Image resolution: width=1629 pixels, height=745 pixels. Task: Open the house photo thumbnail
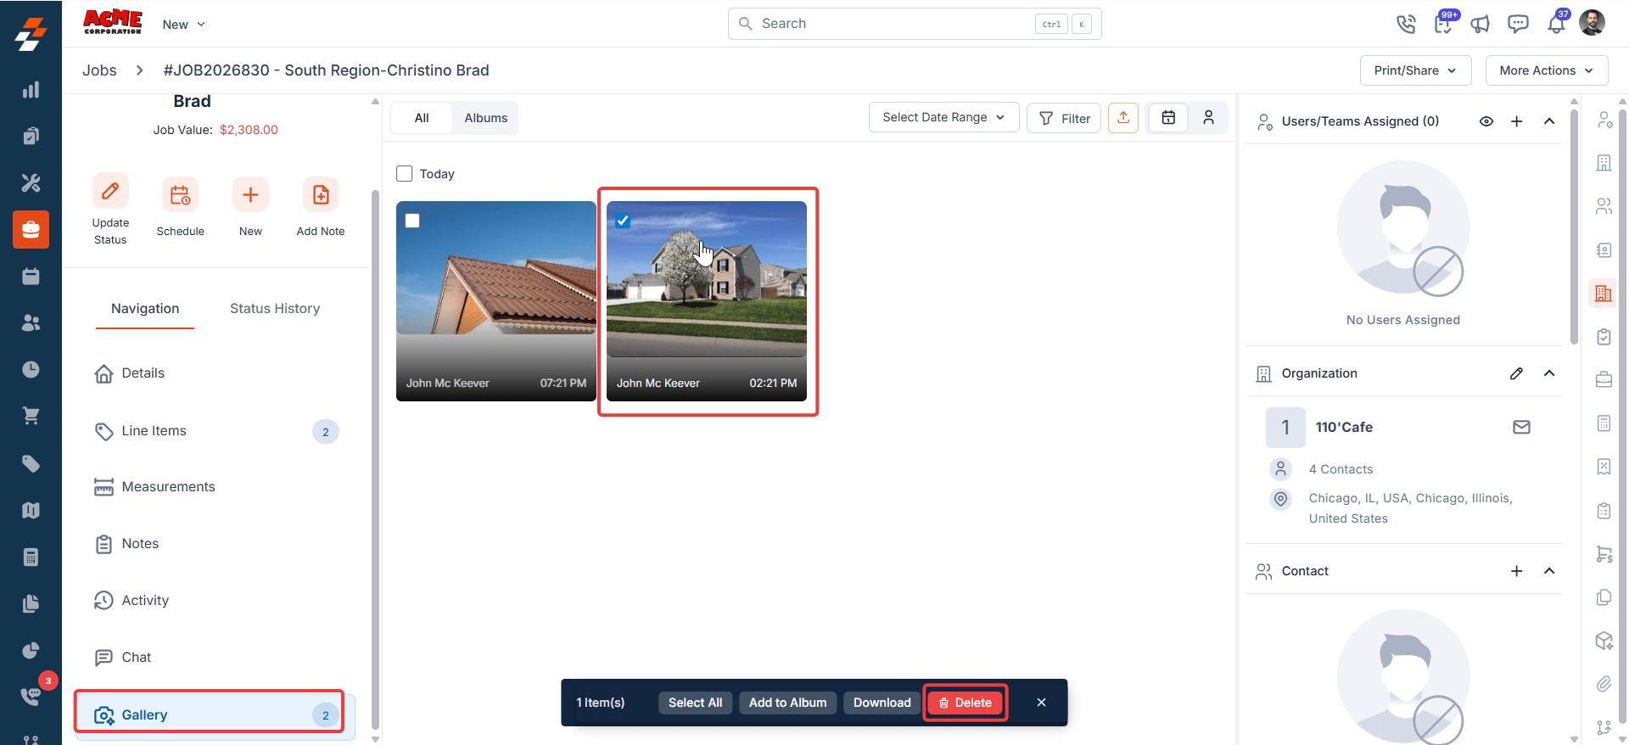pos(707,301)
